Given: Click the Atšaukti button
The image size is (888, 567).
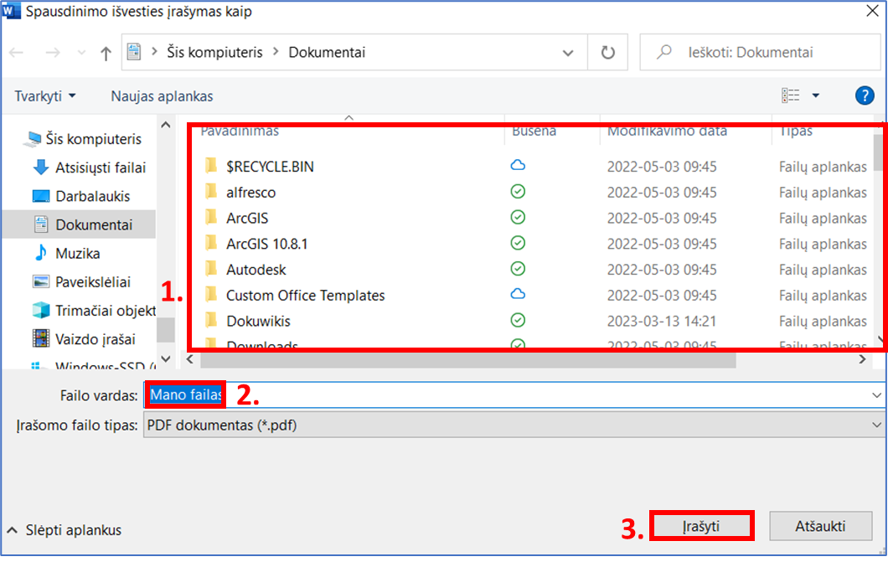Looking at the screenshot, I should pos(820,526).
